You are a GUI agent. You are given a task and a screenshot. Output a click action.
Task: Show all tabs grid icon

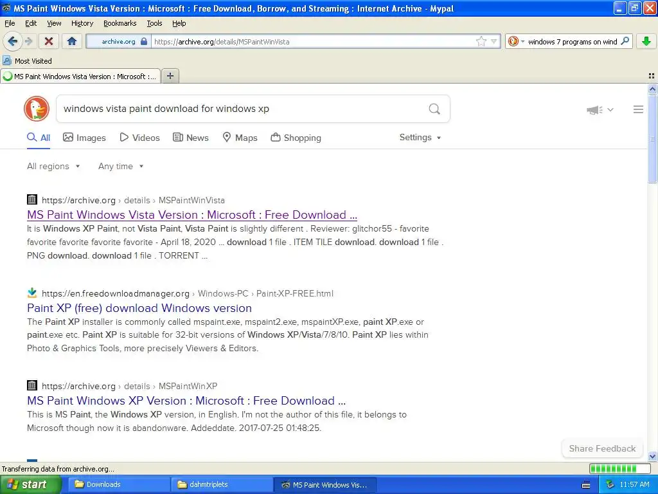tap(652, 76)
